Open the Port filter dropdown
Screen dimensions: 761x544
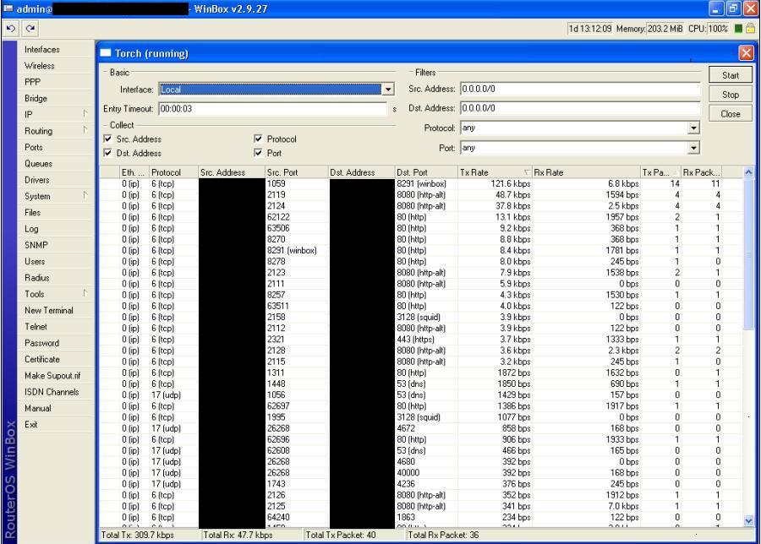click(694, 148)
